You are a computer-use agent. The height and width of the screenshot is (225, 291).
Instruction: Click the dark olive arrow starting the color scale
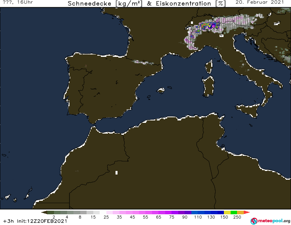click(x=44, y=212)
